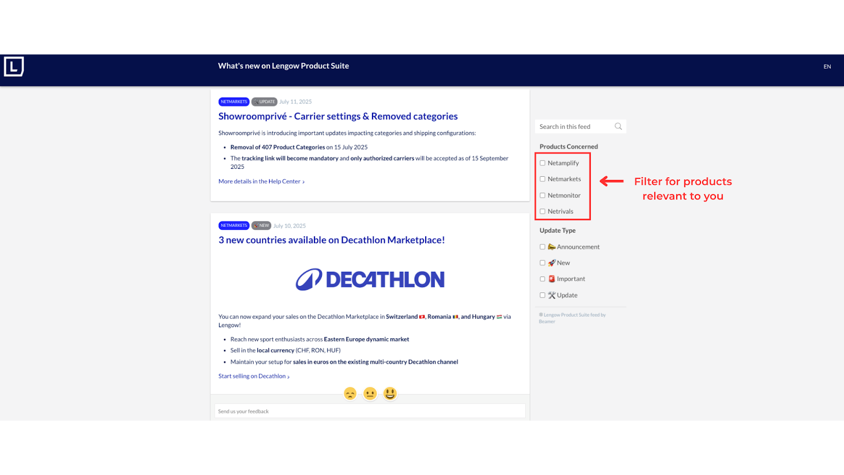
Task: Follow the Start selling on Decathlon link
Action: pos(254,376)
